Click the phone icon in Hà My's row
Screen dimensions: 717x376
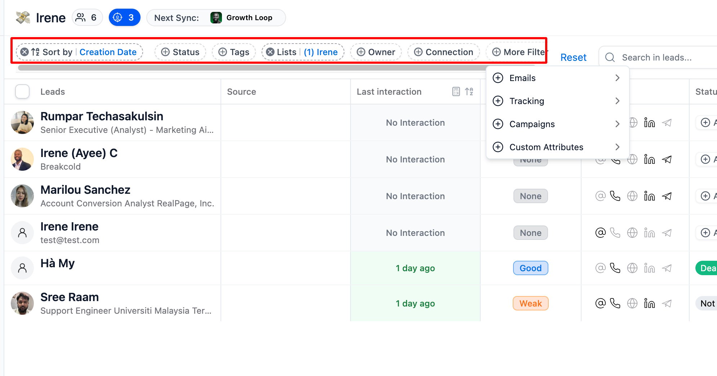point(615,268)
